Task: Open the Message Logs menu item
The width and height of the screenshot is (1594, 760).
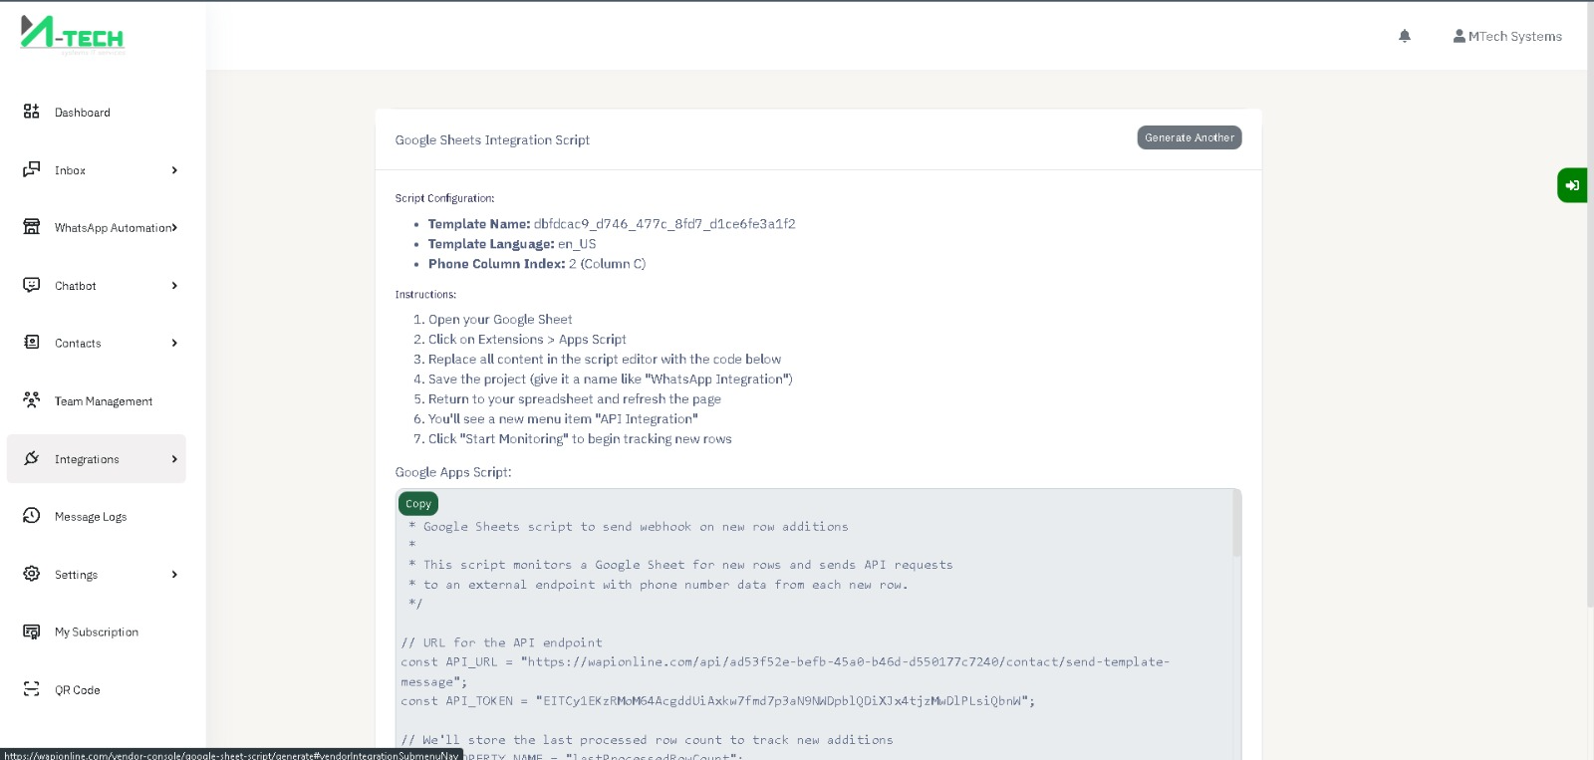Action: click(91, 517)
